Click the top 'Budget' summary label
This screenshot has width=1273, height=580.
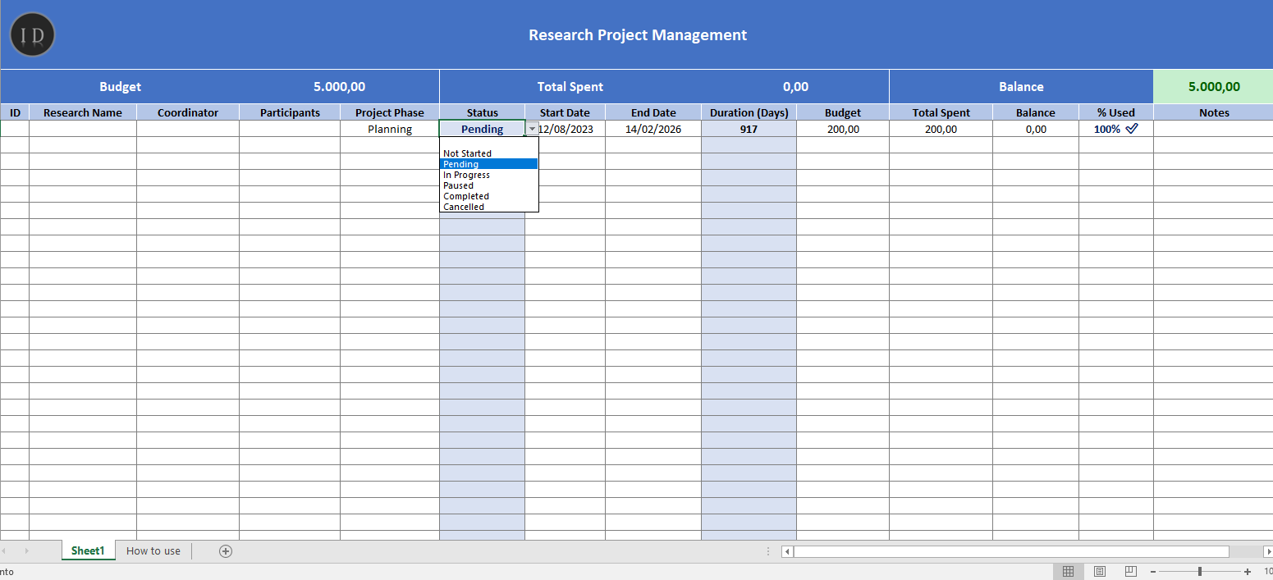(121, 87)
